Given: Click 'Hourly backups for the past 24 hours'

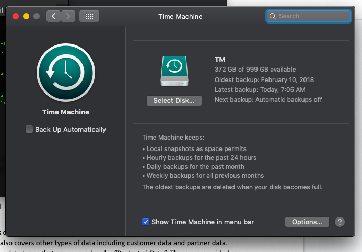Looking at the screenshot, I should pyautogui.click(x=200, y=158).
